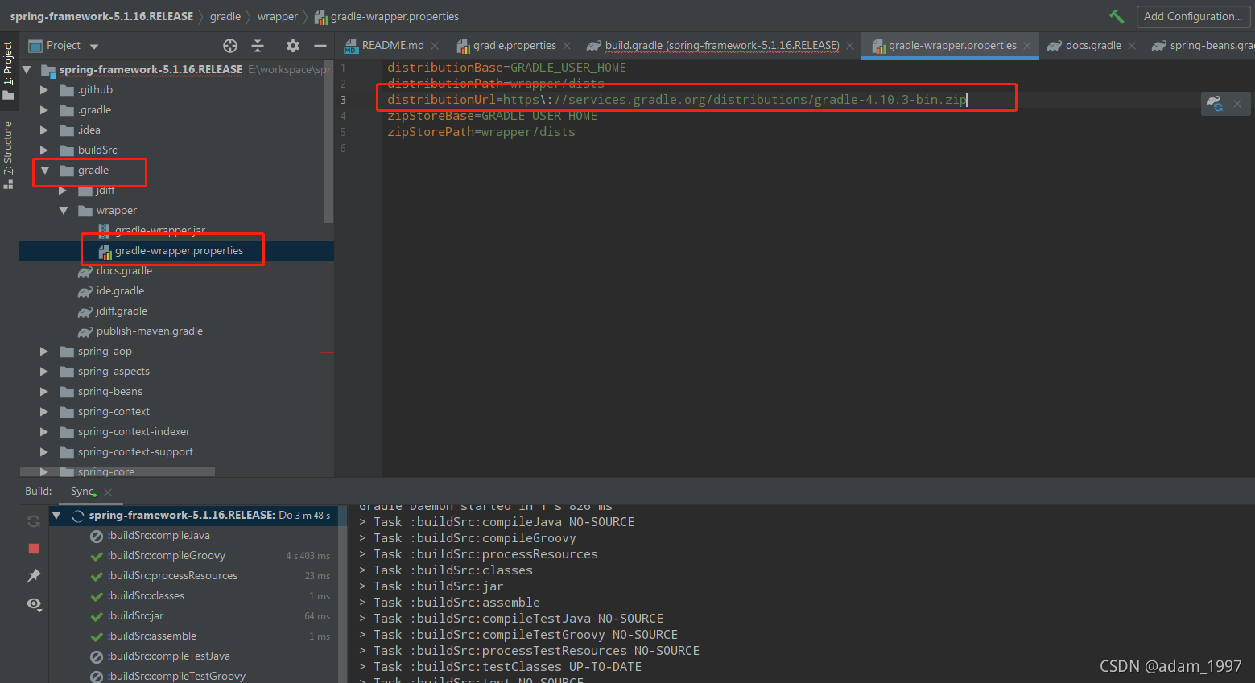
Task: Open Add Configuration dialog
Action: [x=1193, y=16]
